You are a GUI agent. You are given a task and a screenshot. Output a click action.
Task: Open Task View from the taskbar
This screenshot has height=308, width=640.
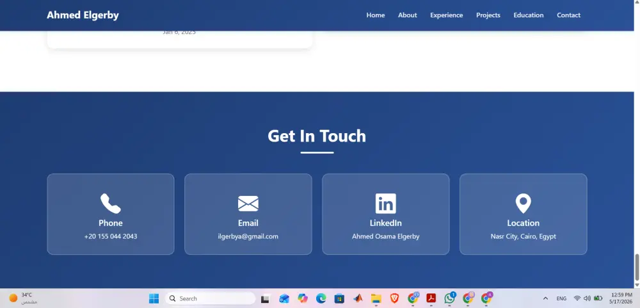266,298
